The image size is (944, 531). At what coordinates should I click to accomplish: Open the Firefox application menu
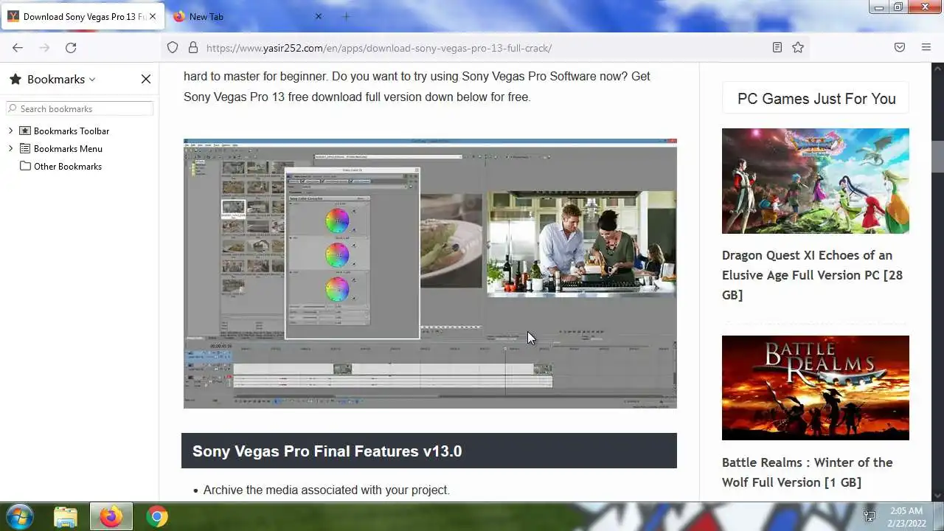click(x=926, y=47)
